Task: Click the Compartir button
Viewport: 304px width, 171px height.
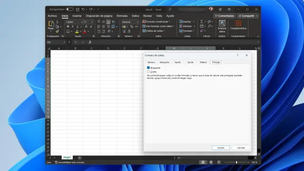Action: 246,16
